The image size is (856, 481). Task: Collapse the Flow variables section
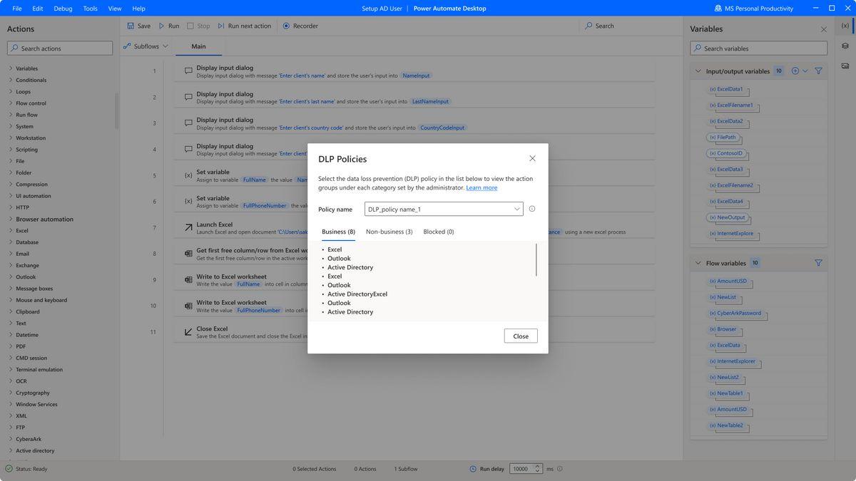(698, 263)
